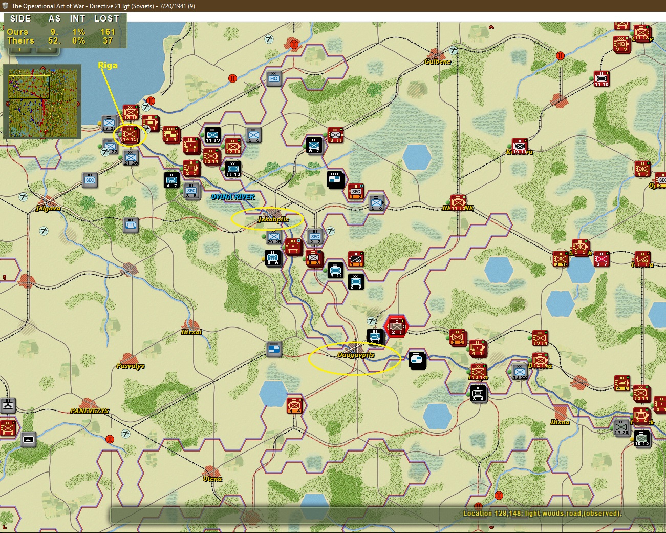666x533 pixels.
Task: Click the overview minimap thumbnail
Action: click(x=42, y=101)
